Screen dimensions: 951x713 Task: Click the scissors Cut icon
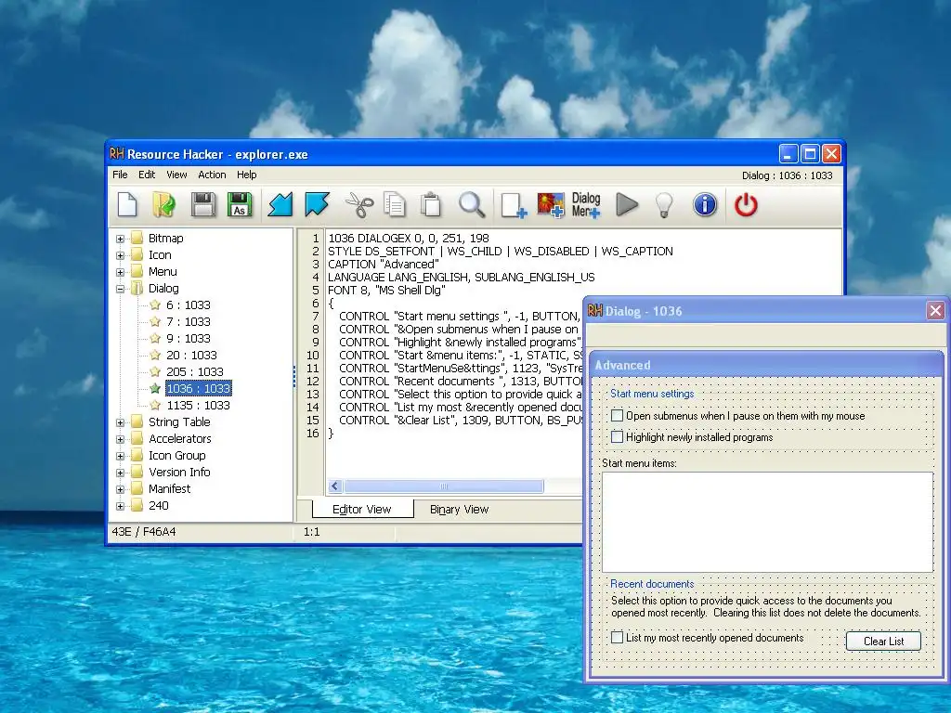click(359, 204)
